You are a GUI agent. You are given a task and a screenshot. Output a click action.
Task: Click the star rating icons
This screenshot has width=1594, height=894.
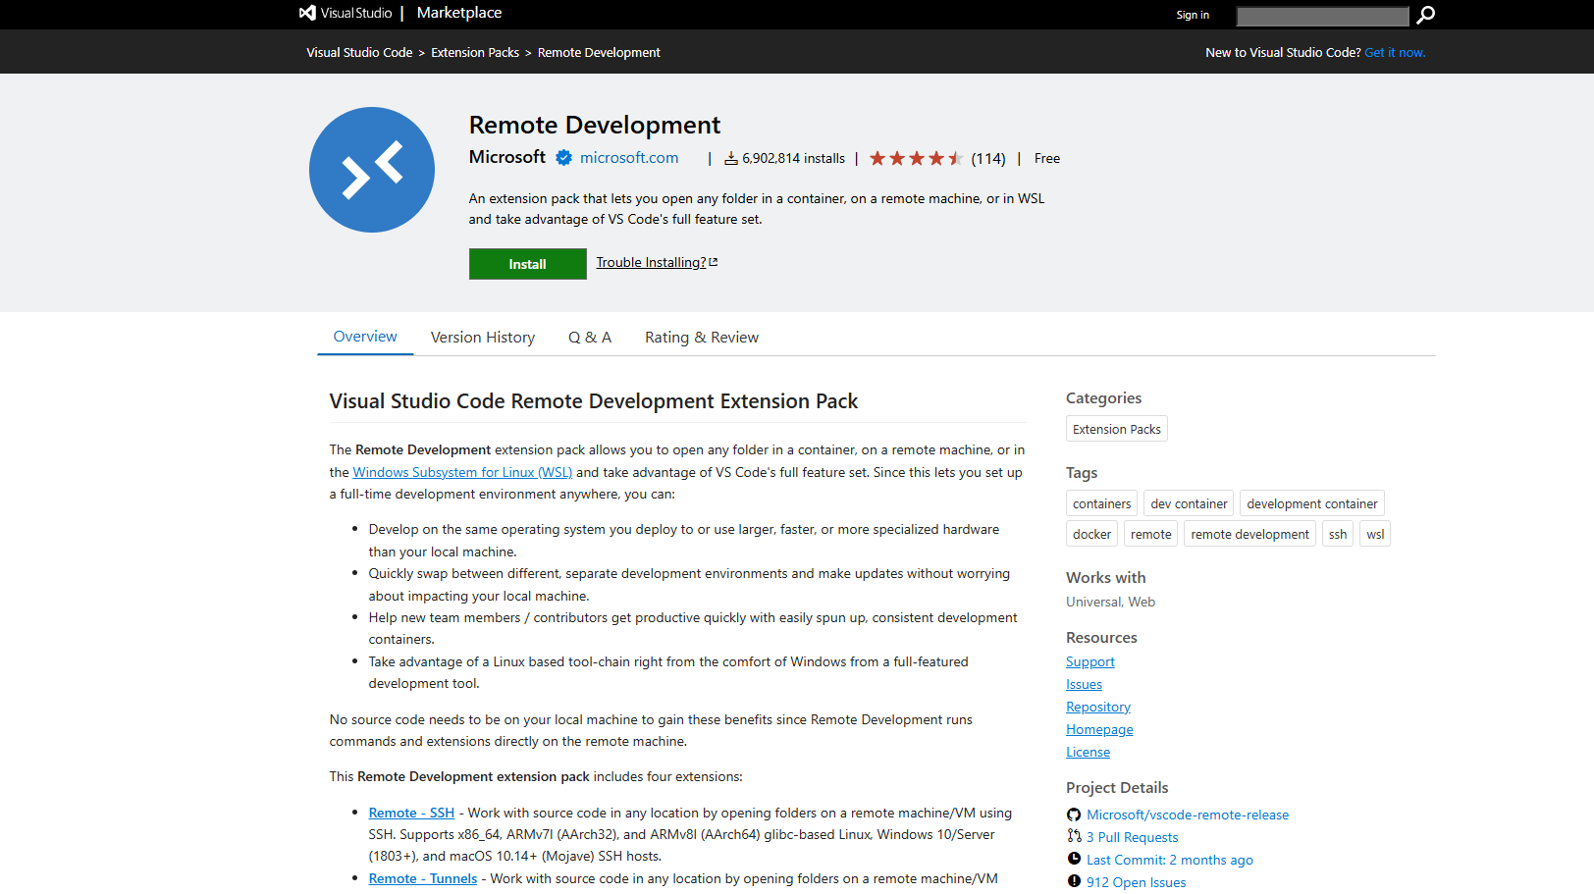pos(916,158)
